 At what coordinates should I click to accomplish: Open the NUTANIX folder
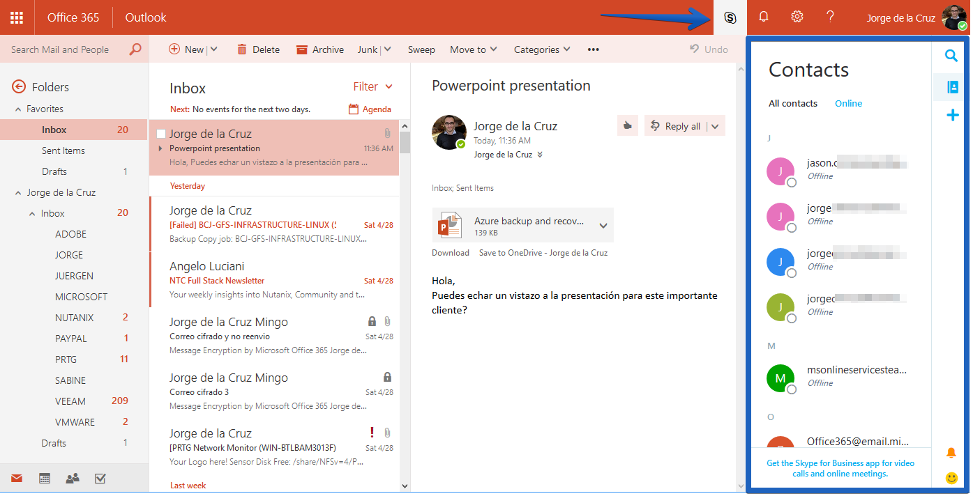(x=74, y=318)
